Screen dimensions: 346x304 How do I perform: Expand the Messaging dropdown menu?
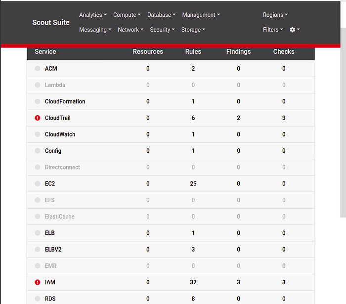coord(95,30)
